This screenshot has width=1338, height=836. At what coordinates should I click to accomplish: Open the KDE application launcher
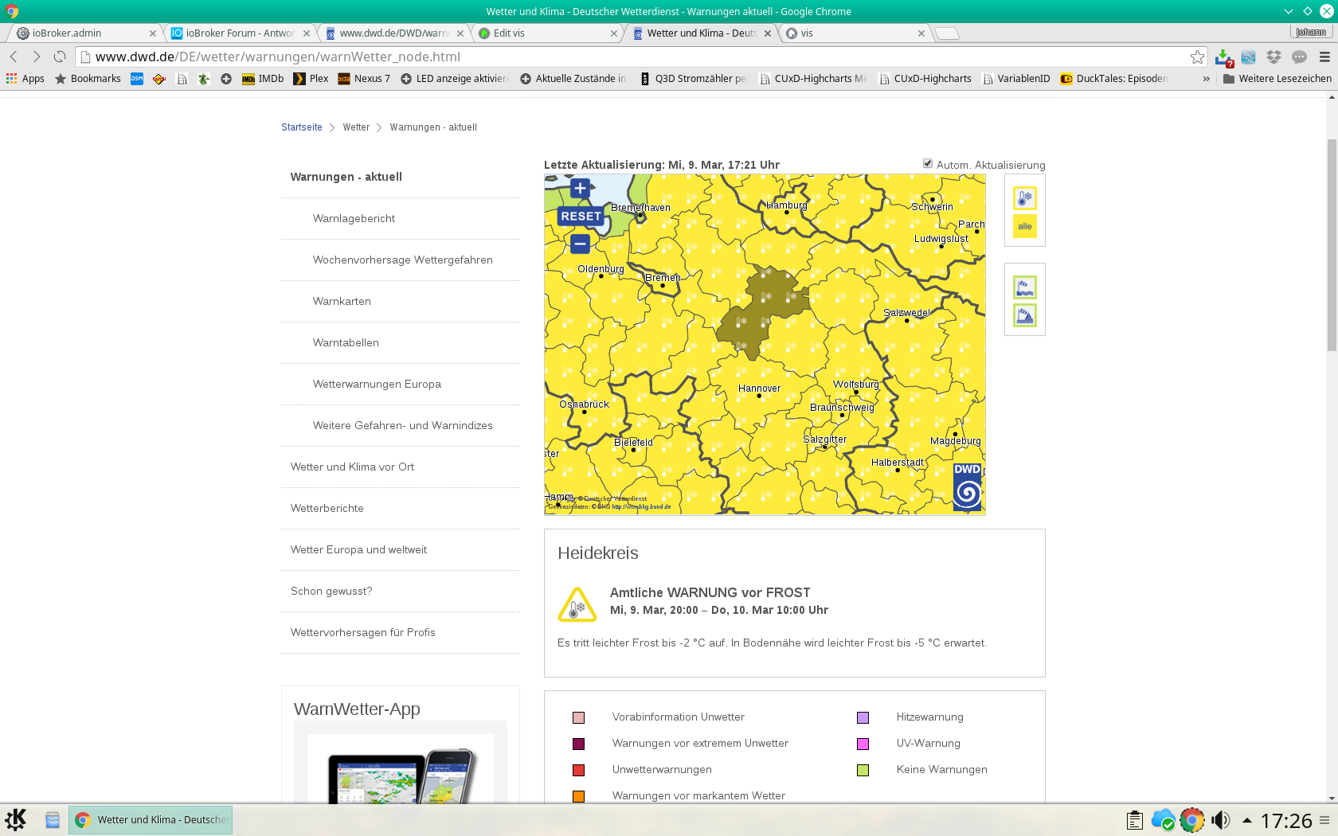coord(15,819)
